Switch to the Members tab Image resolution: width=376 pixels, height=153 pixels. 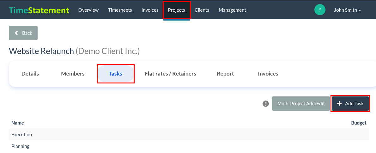click(x=73, y=74)
